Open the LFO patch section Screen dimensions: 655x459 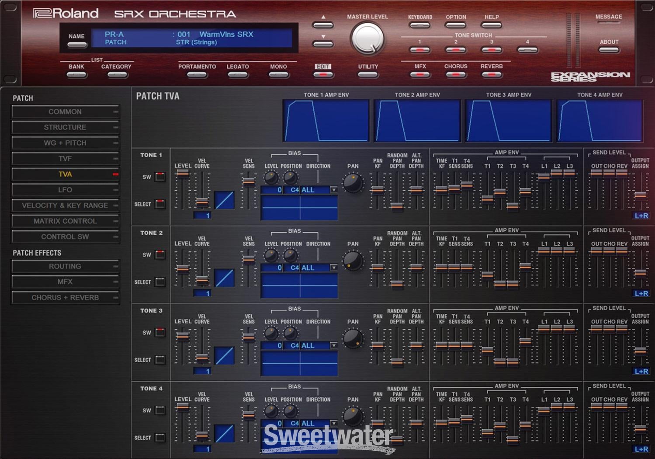65,190
